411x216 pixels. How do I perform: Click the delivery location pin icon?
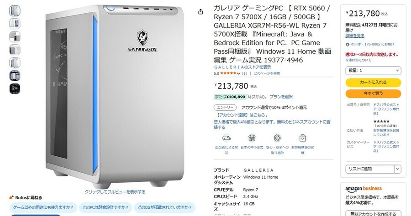pyautogui.click(x=348, y=45)
